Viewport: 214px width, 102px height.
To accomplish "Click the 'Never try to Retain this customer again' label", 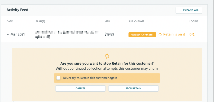I will (90, 78).
